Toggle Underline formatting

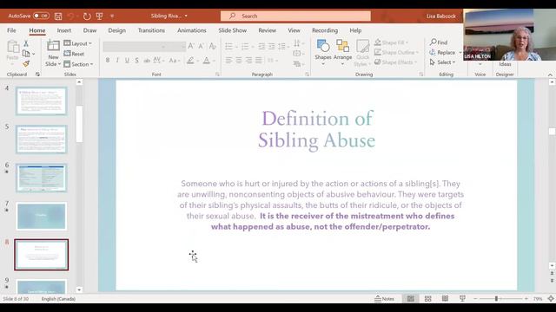pyautogui.click(x=127, y=61)
